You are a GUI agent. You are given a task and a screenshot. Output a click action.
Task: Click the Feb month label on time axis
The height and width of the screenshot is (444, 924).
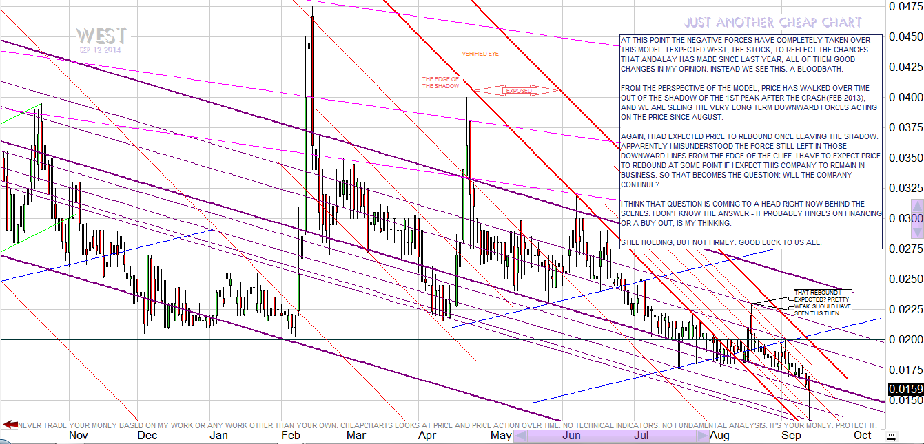[x=290, y=435]
